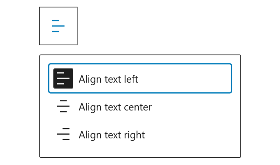The height and width of the screenshot is (165, 280).
Task: Click the align text center icon
Action: point(63,106)
